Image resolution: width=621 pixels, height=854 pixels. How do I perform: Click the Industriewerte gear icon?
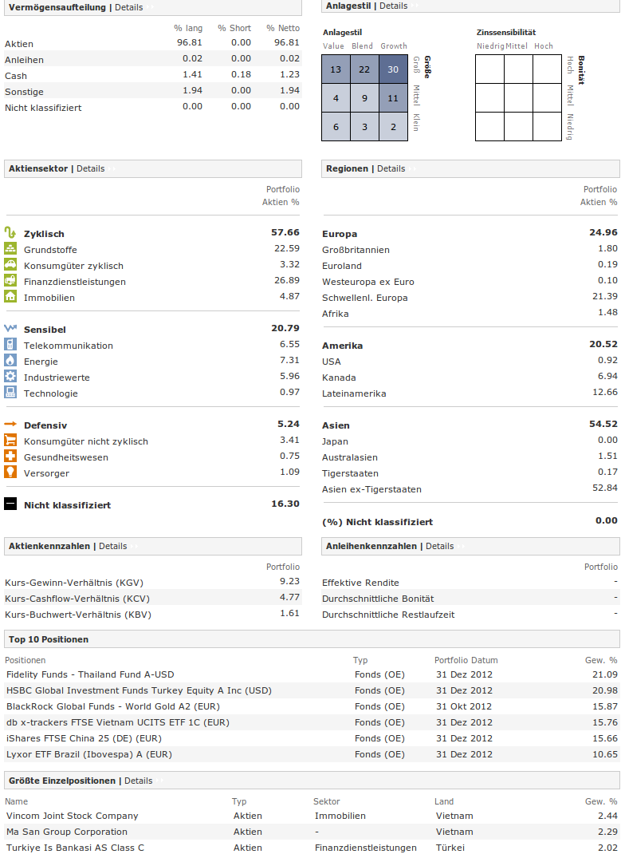point(10,377)
